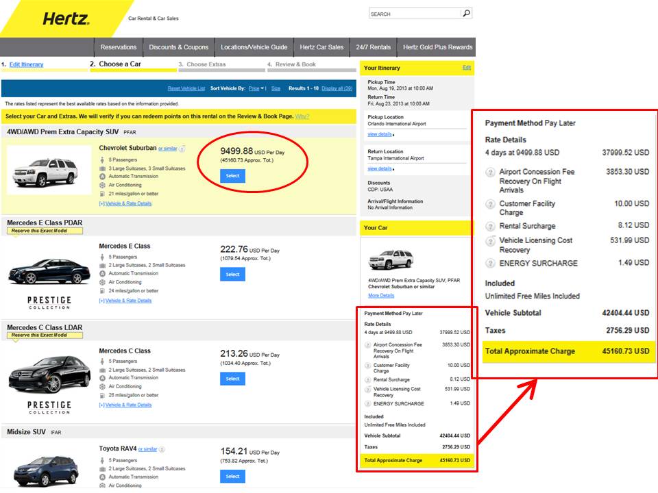Click the passengers icon in the Mercedes E Class listing
Image resolution: width=658 pixels, height=493 pixels.
(x=102, y=257)
